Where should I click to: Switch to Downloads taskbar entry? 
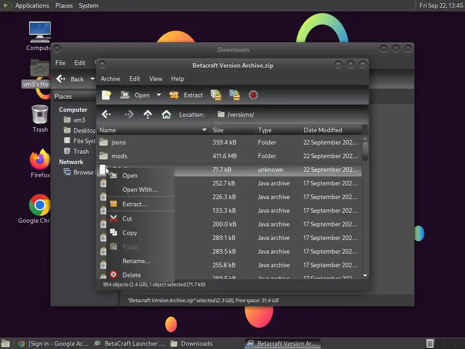(x=192, y=344)
